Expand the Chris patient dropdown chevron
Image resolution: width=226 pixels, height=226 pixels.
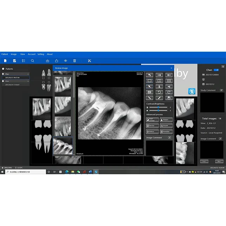click(x=28, y=81)
